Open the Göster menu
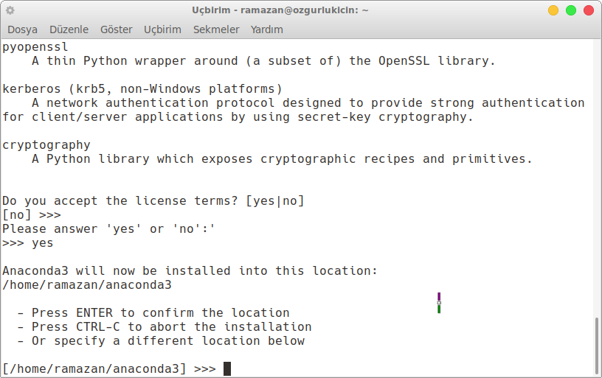 tap(116, 29)
